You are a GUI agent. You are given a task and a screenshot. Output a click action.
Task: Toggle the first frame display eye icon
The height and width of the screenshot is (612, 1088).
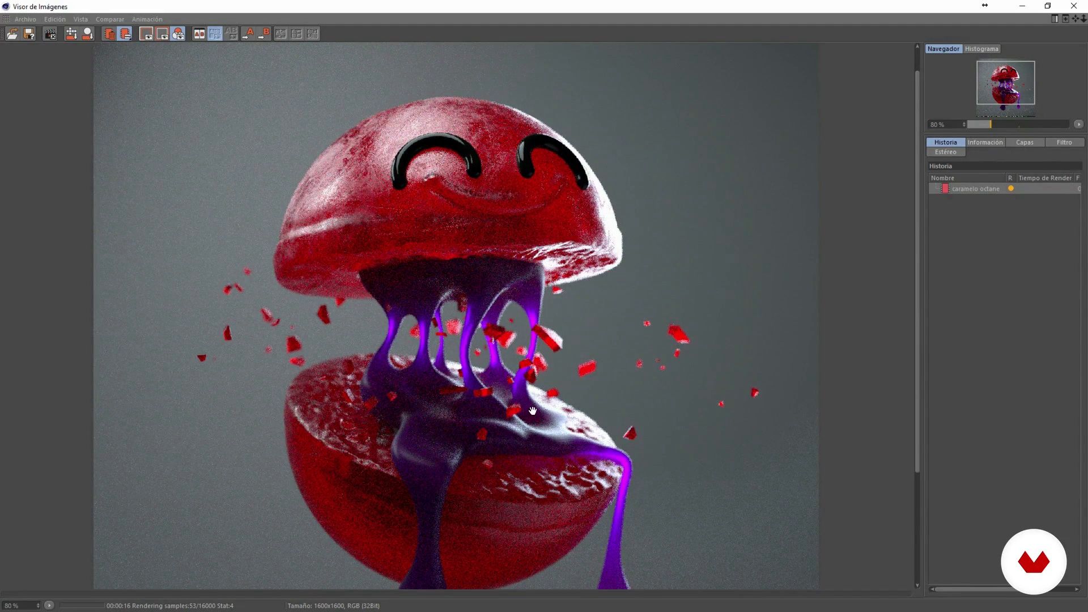click(x=146, y=34)
